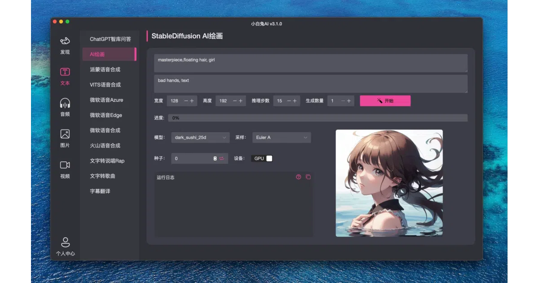Image resolution: width=539 pixels, height=283 pixels.
Task: Click the 种子 label
Action: tap(159, 159)
